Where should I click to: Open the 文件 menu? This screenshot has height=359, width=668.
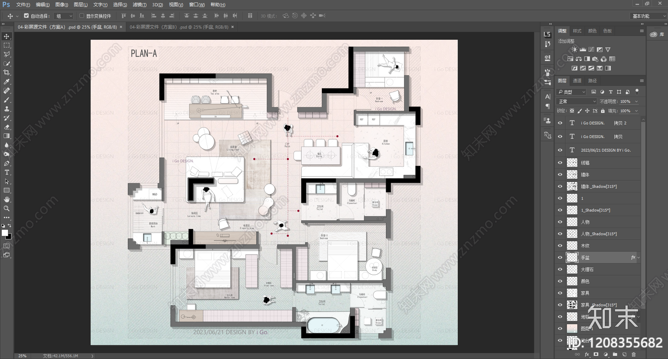point(23,5)
